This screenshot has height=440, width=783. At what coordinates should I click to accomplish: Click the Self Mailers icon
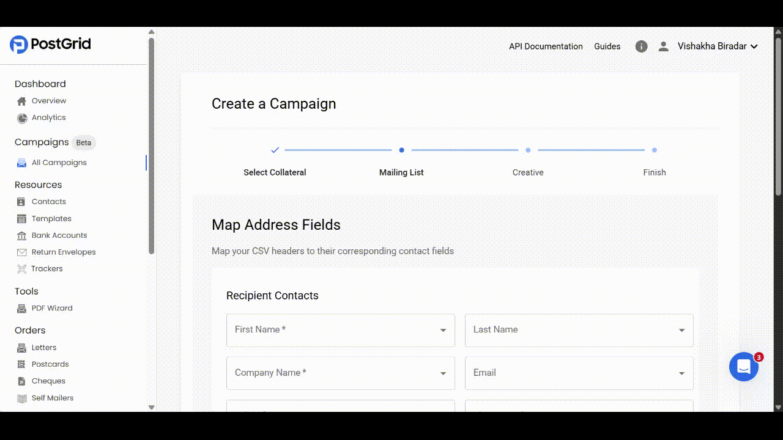(x=21, y=398)
